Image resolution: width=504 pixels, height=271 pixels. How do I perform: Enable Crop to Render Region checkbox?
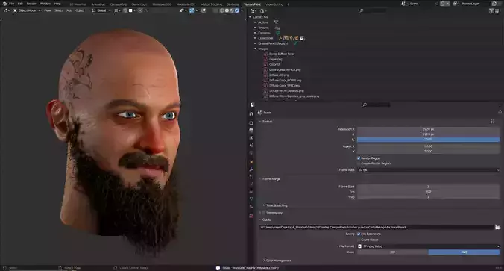(359, 163)
